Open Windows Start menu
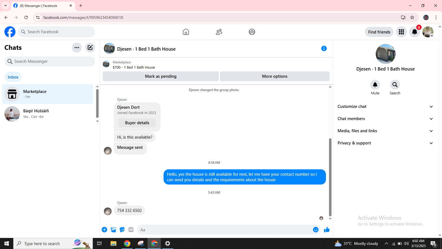Viewport: 442px width, 249px height. tap(7, 243)
